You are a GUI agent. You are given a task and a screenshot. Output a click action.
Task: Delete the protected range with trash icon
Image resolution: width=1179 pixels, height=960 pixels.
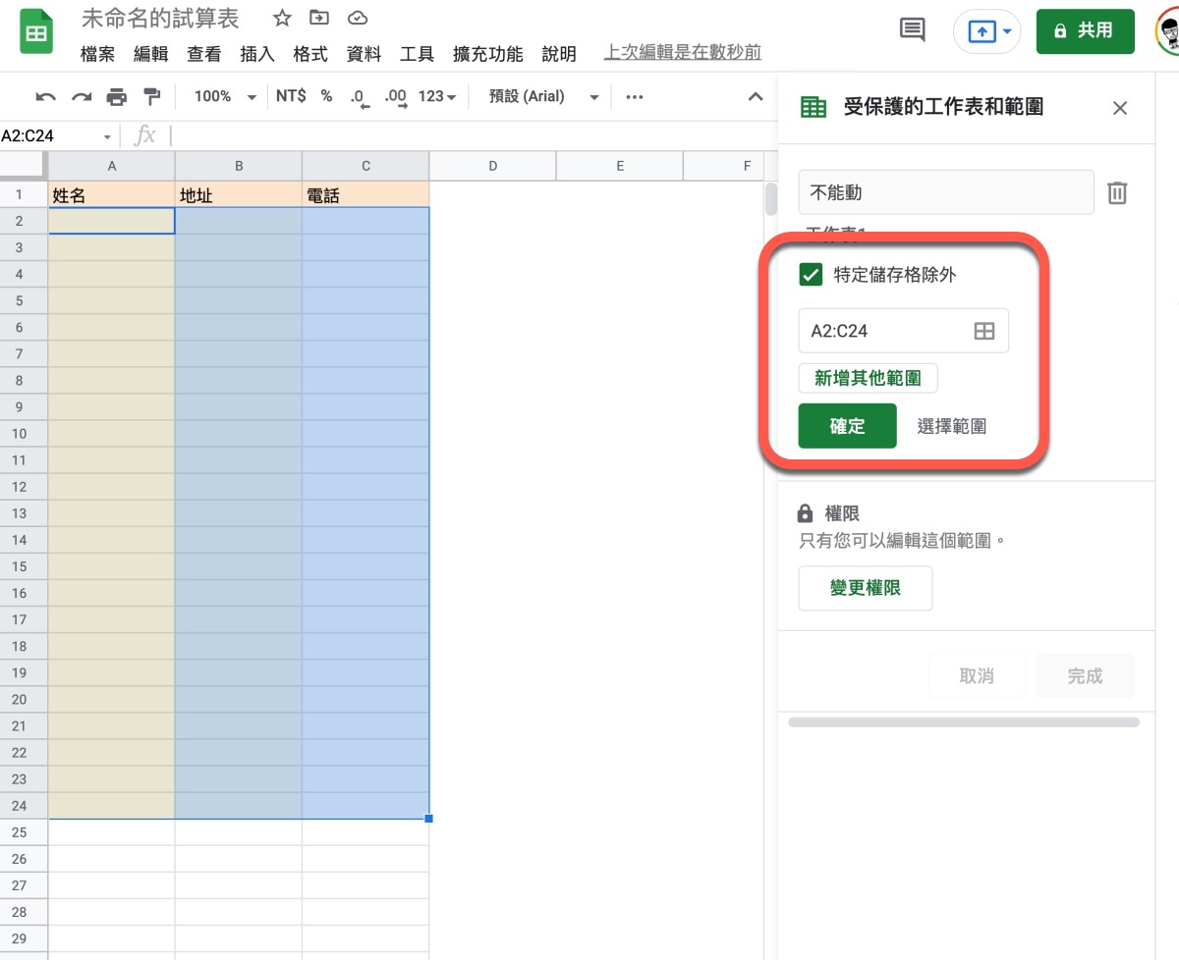click(x=1117, y=192)
